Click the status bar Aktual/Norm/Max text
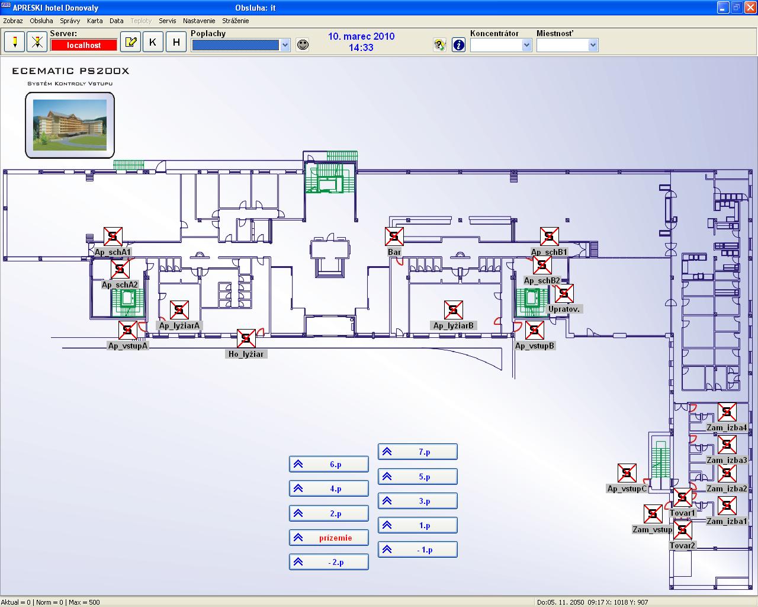This screenshot has height=607, width=758. tap(50, 602)
